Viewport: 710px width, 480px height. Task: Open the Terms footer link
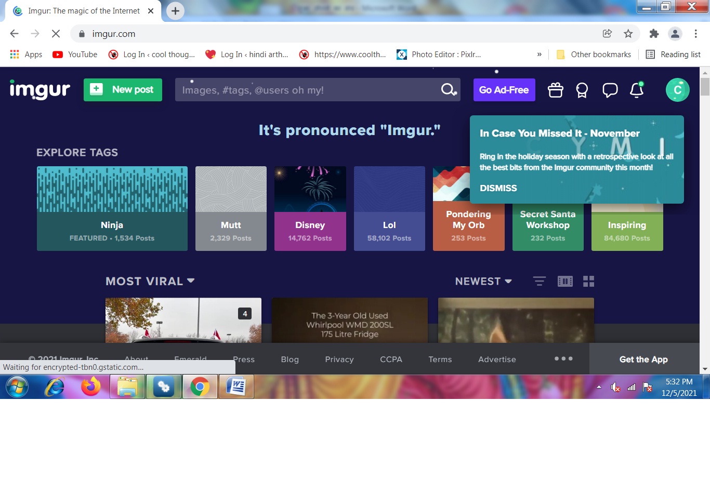pyautogui.click(x=440, y=359)
